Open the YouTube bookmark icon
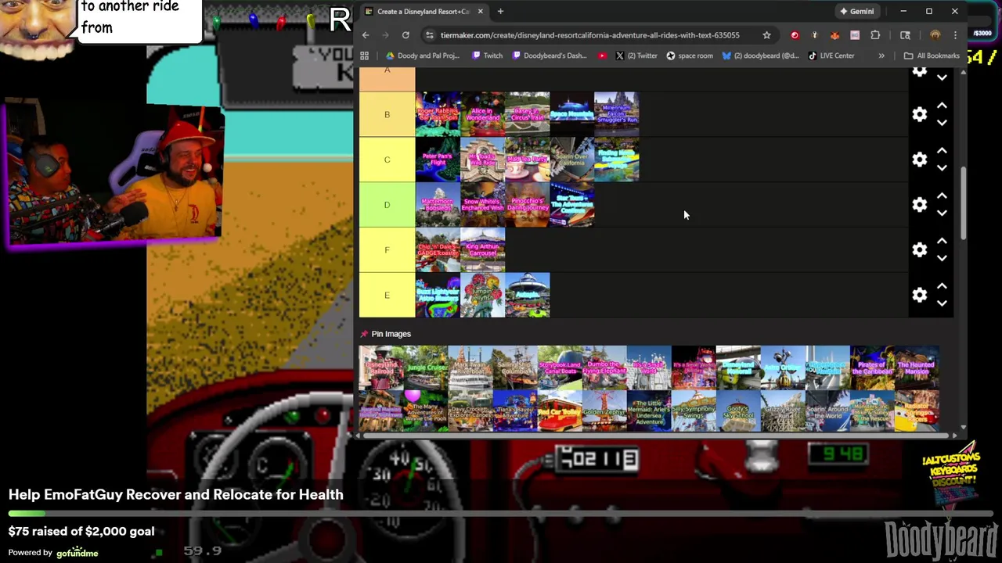This screenshot has height=563, width=1002. 602,56
